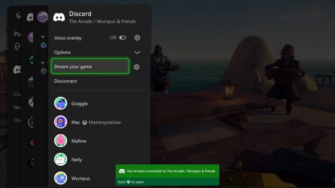The image size is (335, 188).
Task: Toggle the Voice overlay switch on
Action: click(122, 38)
